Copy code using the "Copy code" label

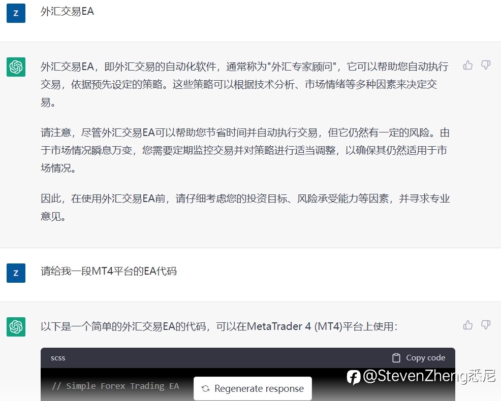tap(426, 358)
